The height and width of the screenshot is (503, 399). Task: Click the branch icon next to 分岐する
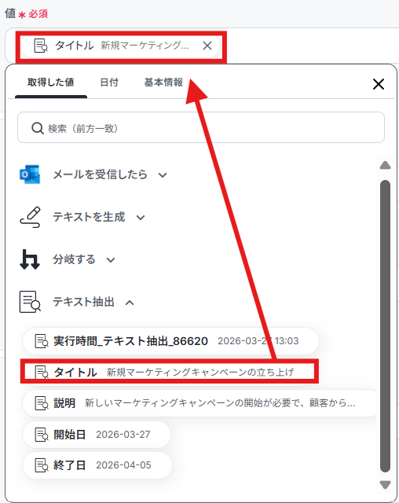pos(30,259)
